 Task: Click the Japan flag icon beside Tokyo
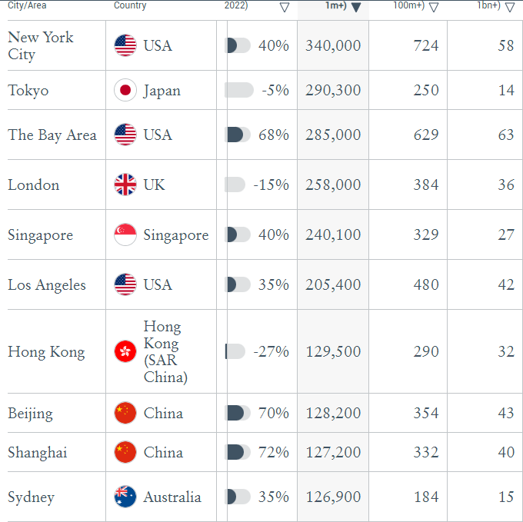coord(125,90)
